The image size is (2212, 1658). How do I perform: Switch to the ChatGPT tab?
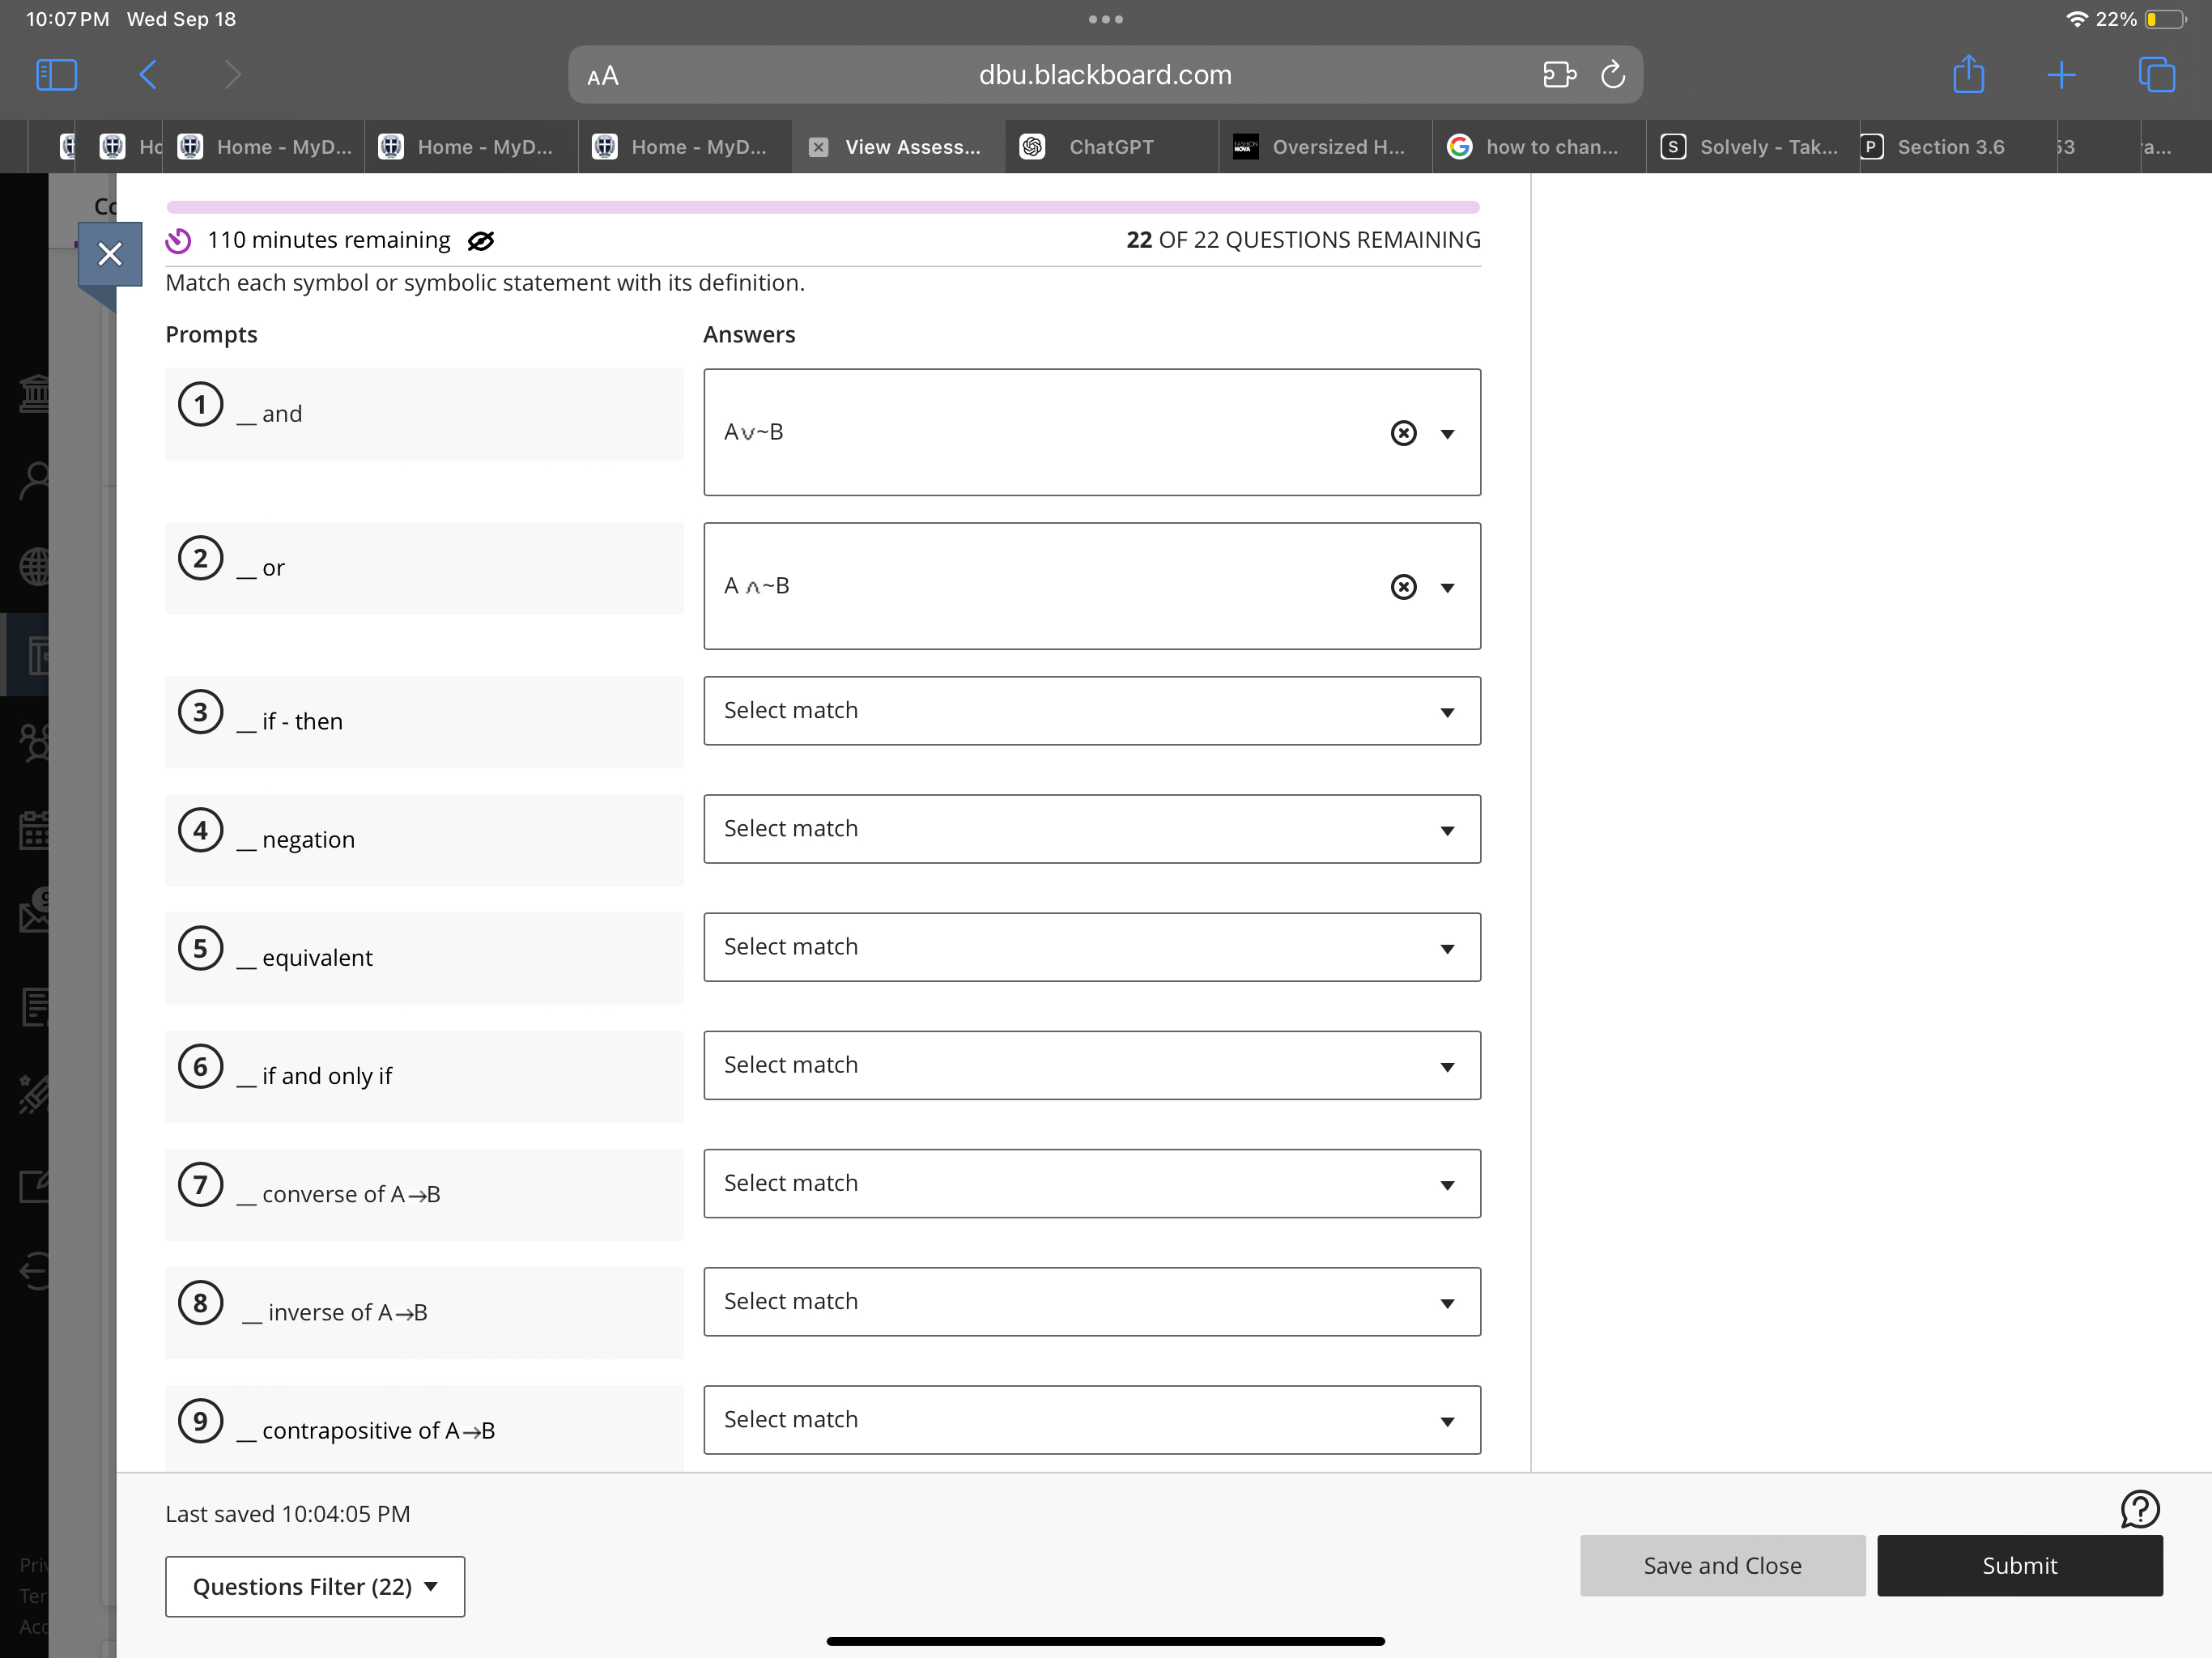coord(1110,147)
